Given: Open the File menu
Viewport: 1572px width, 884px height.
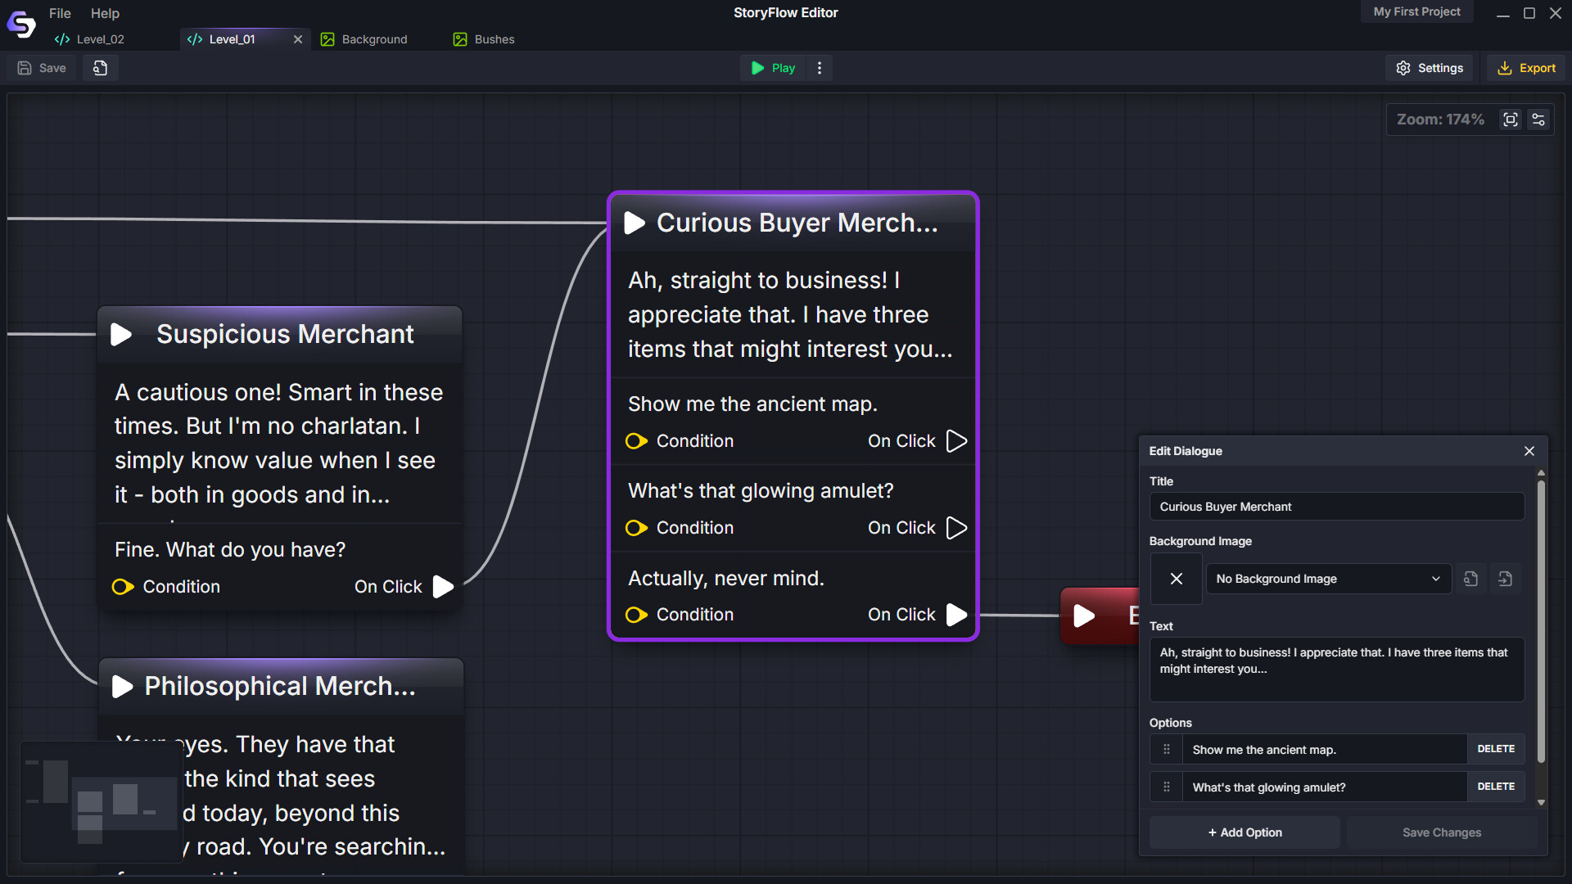Looking at the screenshot, I should point(60,13).
